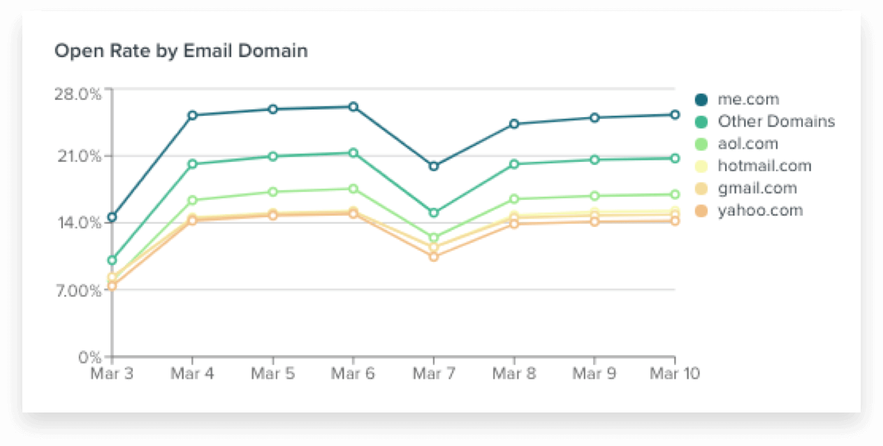
Task: Toggle the Other Domains legend label
Action: point(776,121)
